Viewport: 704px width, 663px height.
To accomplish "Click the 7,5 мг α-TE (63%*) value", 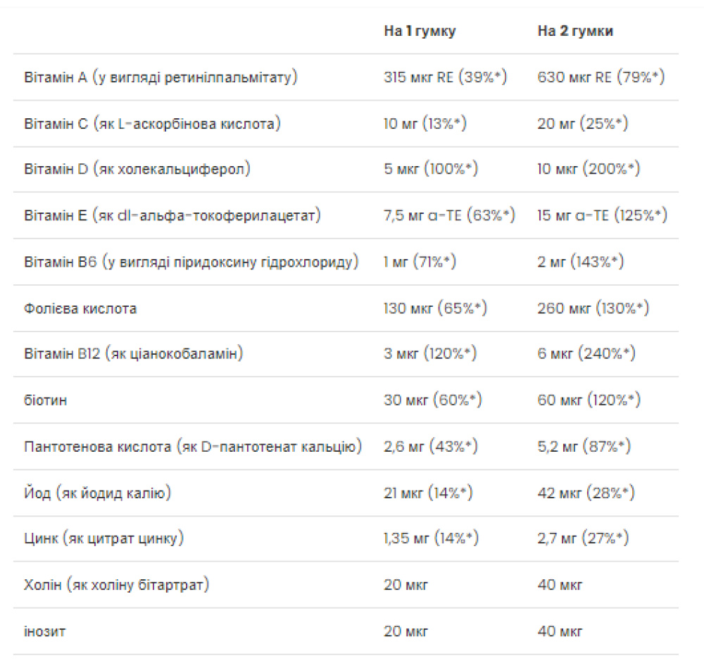I will [450, 215].
